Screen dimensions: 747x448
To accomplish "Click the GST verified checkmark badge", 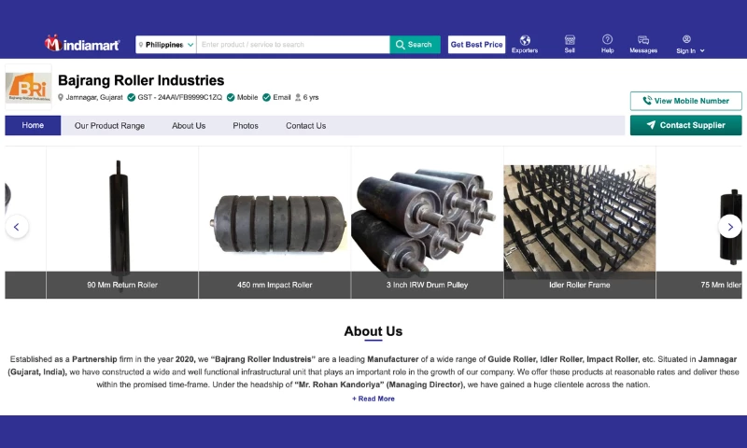I will point(132,97).
